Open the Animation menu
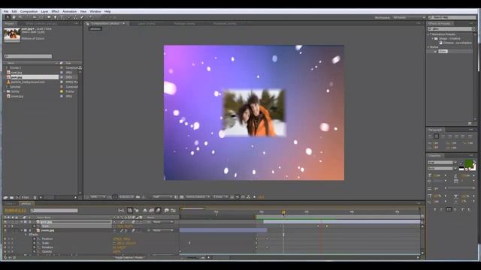Screen dimensions: 481x270 [70, 11]
